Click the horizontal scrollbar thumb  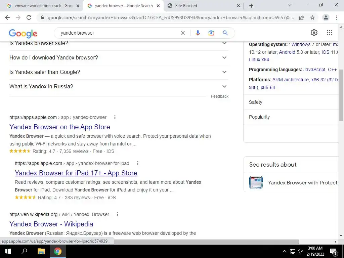click(x=207, y=242)
